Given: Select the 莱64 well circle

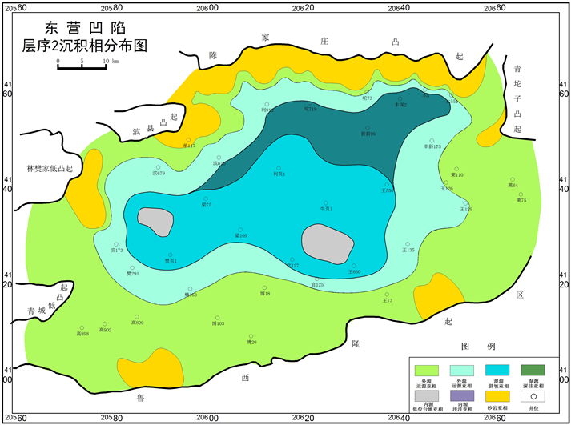Looking at the screenshot, I should click(x=513, y=180).
